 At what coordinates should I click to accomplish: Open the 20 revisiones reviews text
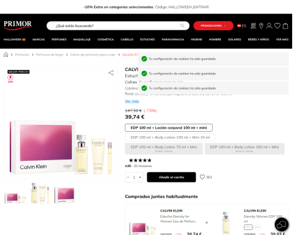click(x=143, y=166)
